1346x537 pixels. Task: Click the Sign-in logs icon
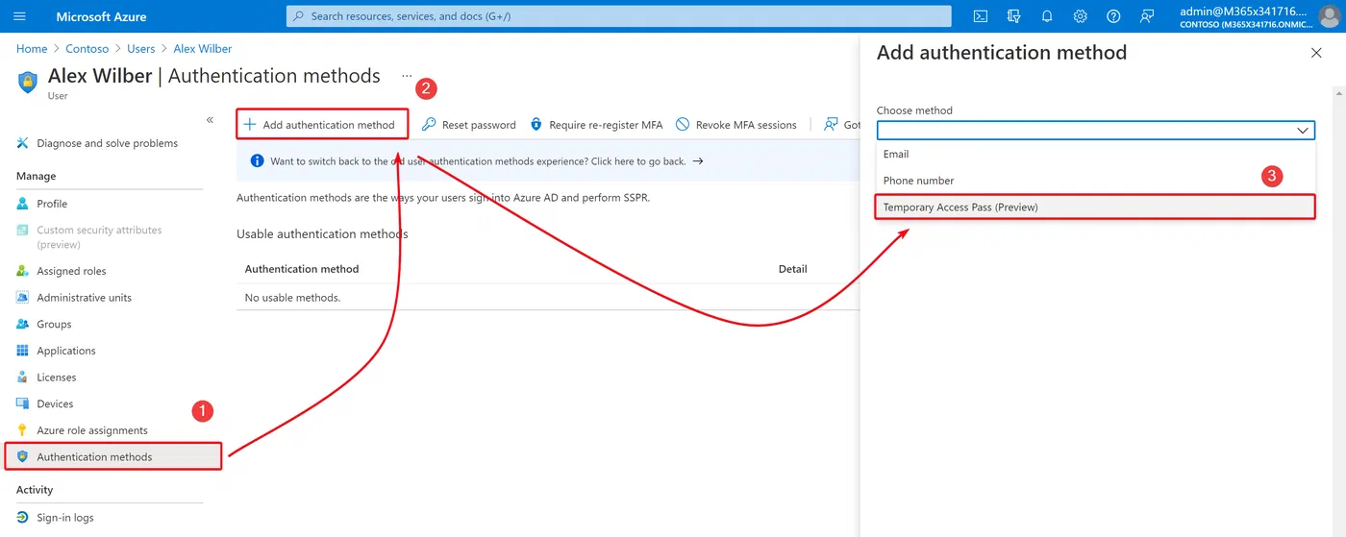tap(23, 517)
